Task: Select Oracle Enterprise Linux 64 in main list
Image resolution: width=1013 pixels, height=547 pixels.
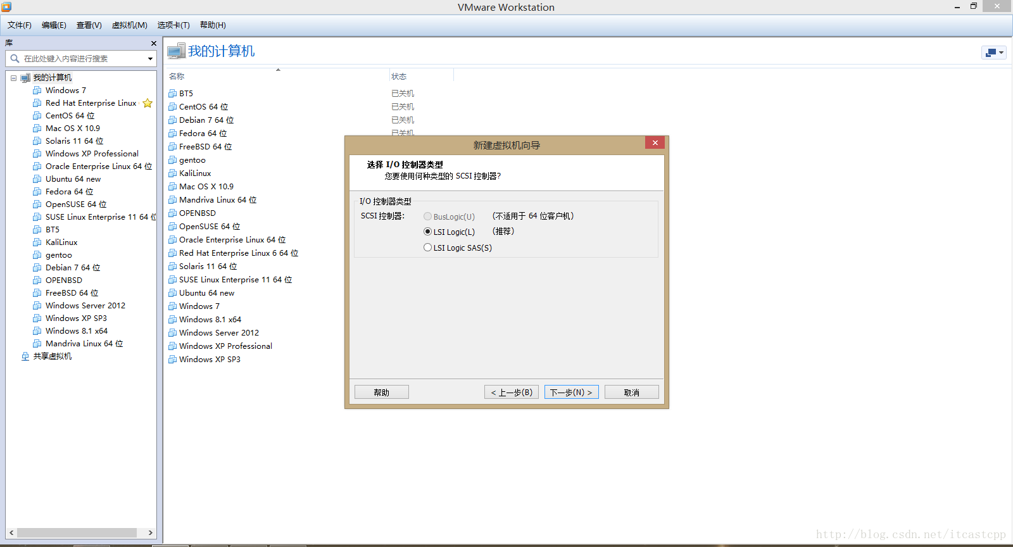Action: click(x=232, y=240)
